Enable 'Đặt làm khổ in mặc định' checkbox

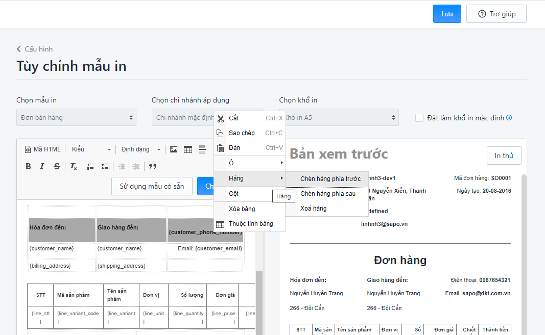coord(419,118)
